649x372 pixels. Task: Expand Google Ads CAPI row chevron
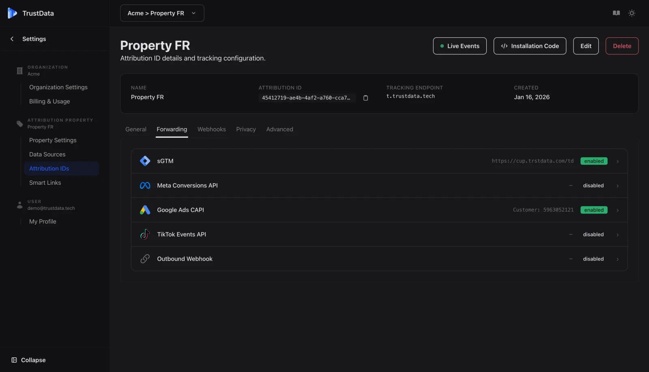point(617,210)
